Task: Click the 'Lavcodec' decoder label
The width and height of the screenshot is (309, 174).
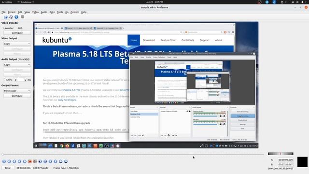Action: (x=9, y=28)
